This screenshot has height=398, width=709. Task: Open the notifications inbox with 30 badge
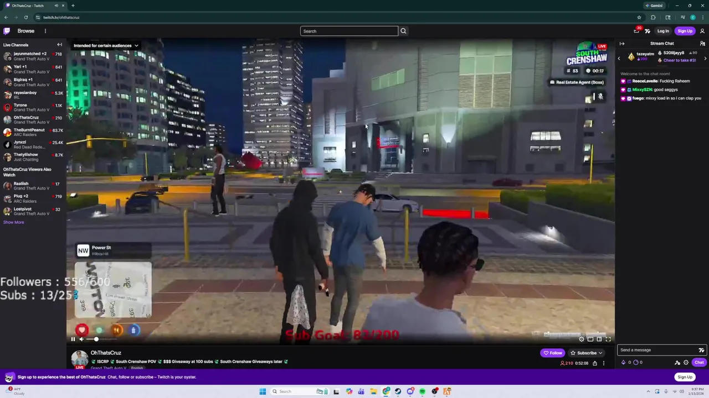pos(636,31)
